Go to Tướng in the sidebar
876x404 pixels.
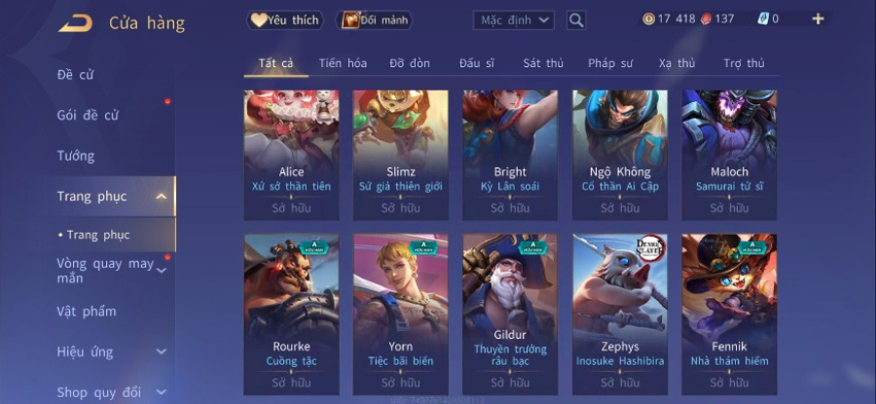(x=76, y=156)
